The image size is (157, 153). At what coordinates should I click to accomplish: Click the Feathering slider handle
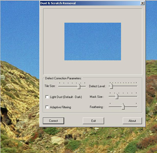(123, 107)
